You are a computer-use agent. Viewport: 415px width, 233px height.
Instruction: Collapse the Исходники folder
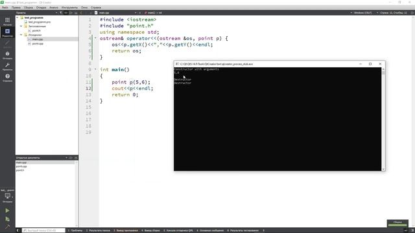21,35
